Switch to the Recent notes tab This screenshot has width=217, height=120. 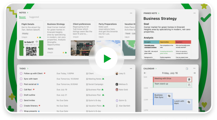pos(22,17)
